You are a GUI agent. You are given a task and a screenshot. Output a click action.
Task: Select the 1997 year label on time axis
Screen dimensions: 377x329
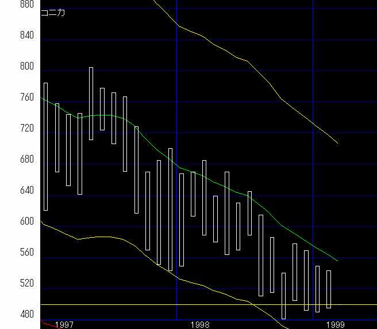pyautogui.click(x=64, y=324)
